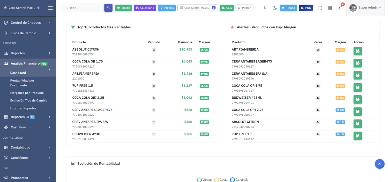This screenshot has width=388, height=182.
Task: Click the Precios button
Action: click(x=167, y=8)
